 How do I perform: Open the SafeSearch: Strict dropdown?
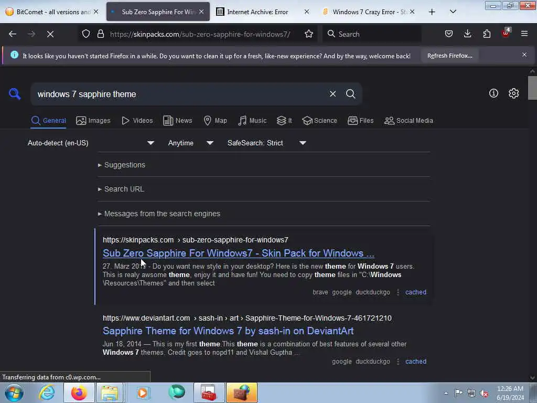point(266,143)
